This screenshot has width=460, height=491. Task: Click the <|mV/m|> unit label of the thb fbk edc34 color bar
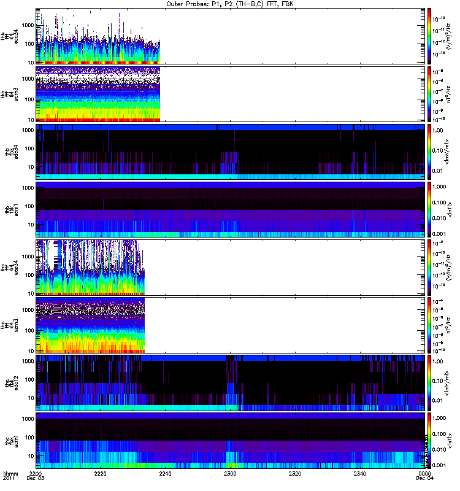point(447,152)
